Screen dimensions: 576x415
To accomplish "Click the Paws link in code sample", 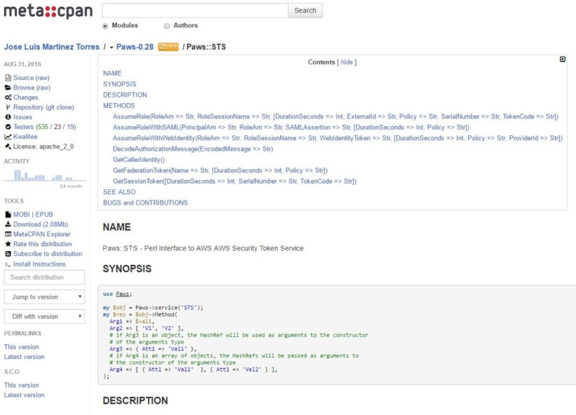I will coord(123,294).
